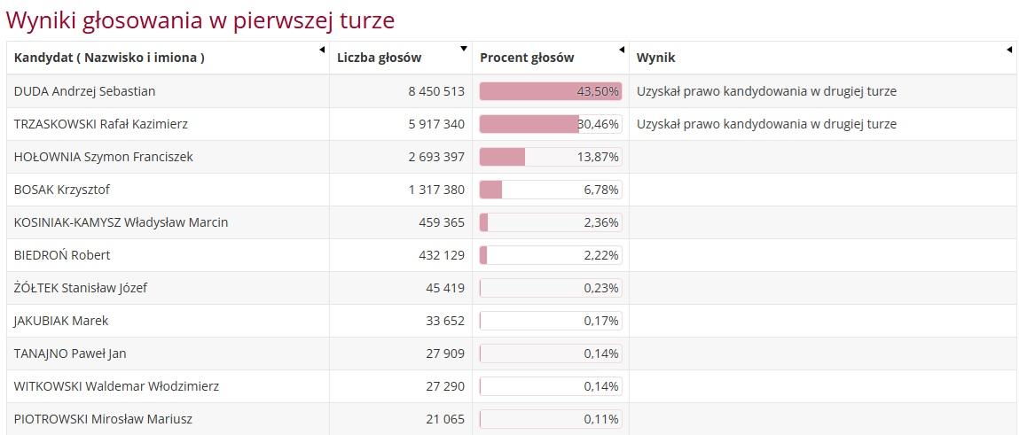This screenshot has width=1019, height=435.
Task: Click Duda's 43,50% progress bar
Action: (550, 91)
